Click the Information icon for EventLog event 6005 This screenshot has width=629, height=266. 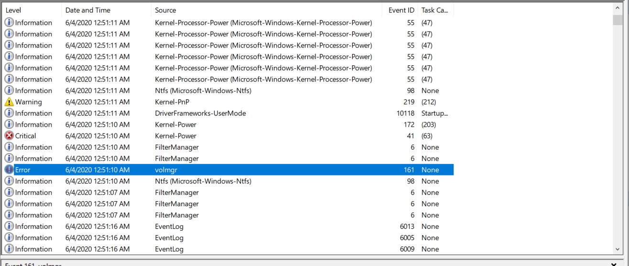[9, 238]
